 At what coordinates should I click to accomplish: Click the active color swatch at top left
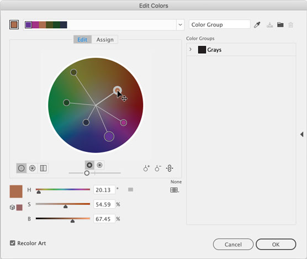(14, 25)
